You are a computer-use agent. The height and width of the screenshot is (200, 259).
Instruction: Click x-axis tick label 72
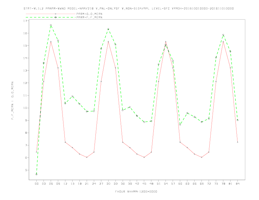pyautogui.click(x=209, y=184)
